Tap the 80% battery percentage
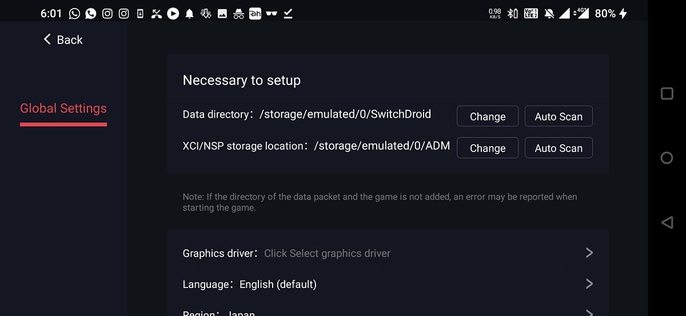The height and width of the screenshot is (316, 686). click(x=605, y=14)
